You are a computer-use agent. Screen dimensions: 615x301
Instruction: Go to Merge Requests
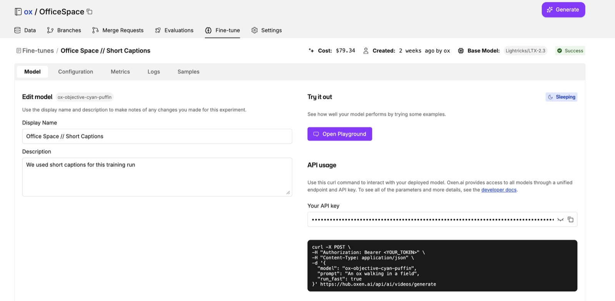click(x=118, y=30)
